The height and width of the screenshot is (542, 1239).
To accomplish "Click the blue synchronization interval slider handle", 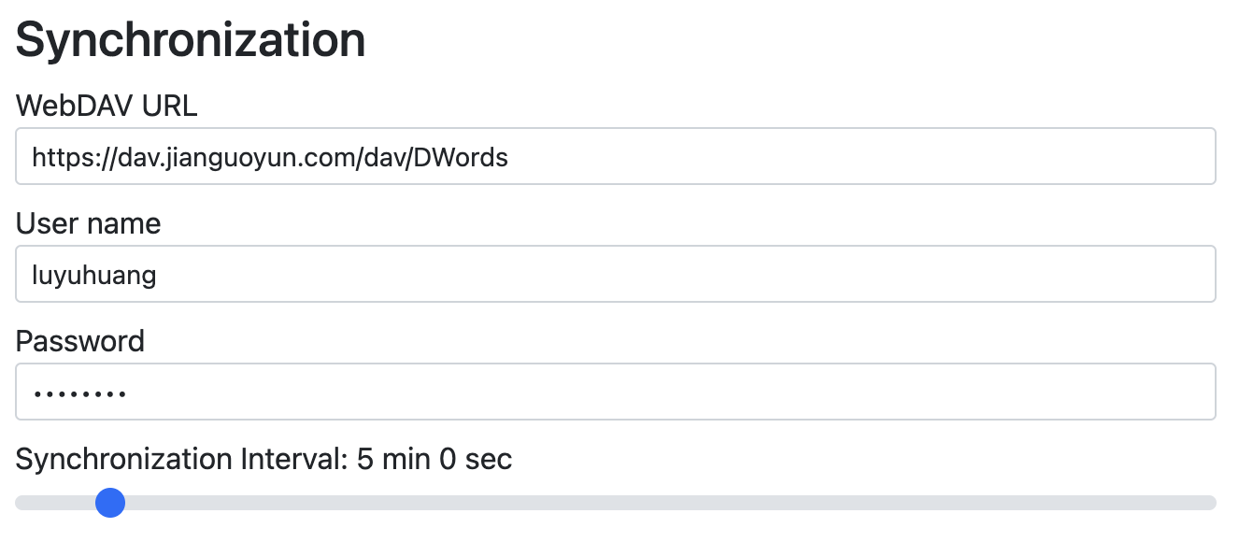I will (x=110, y=503).
